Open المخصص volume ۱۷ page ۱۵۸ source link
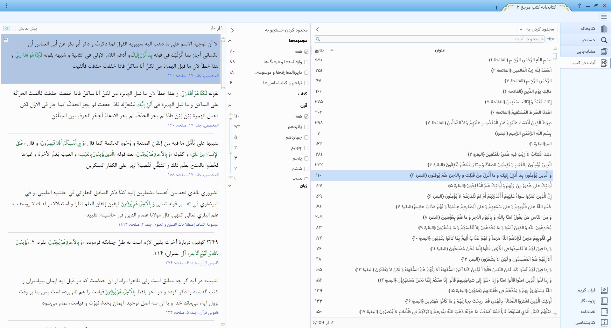 coord(193,175)
